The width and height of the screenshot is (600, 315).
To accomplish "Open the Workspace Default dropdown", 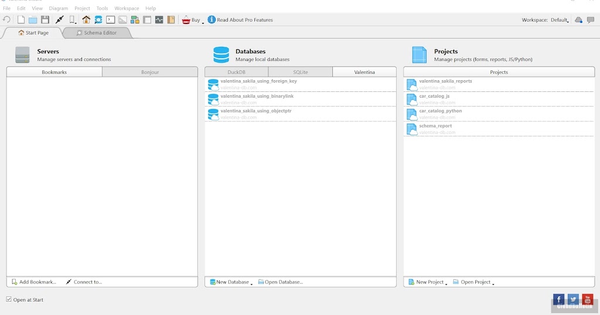I will click(560, 20).
